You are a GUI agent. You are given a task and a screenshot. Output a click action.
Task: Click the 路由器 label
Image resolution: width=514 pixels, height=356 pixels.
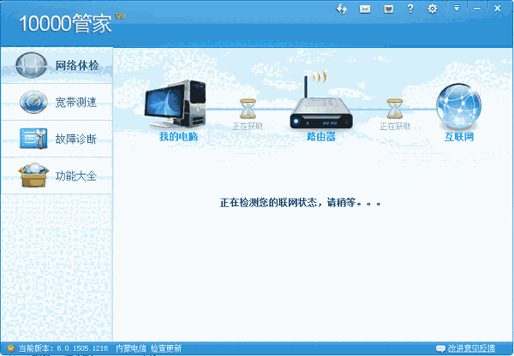pyautogui.click(x=321, y=137)
